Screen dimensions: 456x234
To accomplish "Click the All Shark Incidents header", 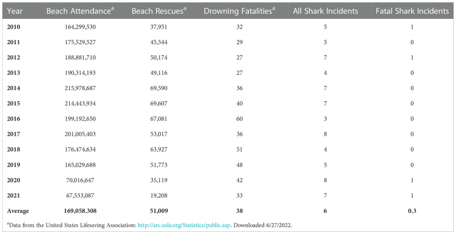I will click(325, 11).
